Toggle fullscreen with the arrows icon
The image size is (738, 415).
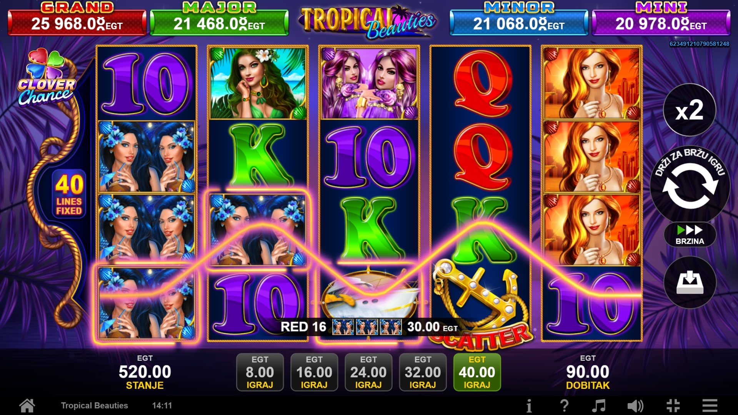coord(673,405)
